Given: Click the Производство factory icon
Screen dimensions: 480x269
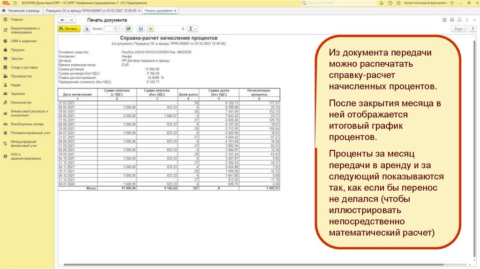Looking at the screenshot, I should pos(5,76).
